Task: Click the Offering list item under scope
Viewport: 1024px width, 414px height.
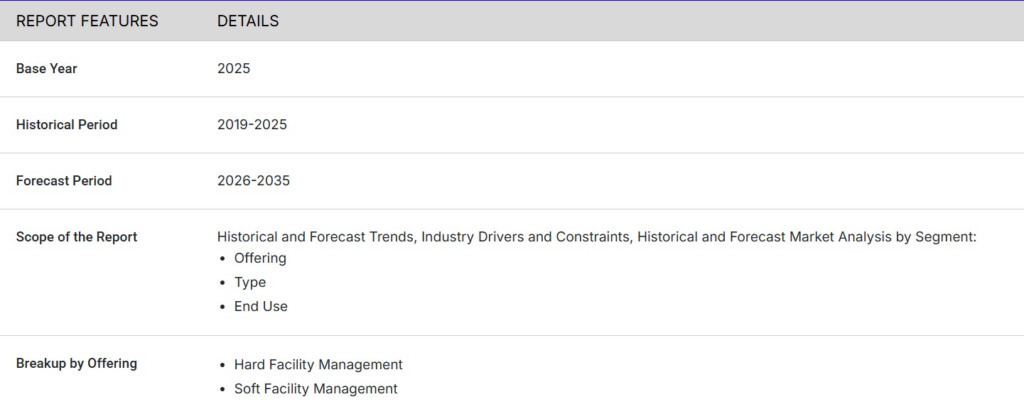Action: coord(260,258)
